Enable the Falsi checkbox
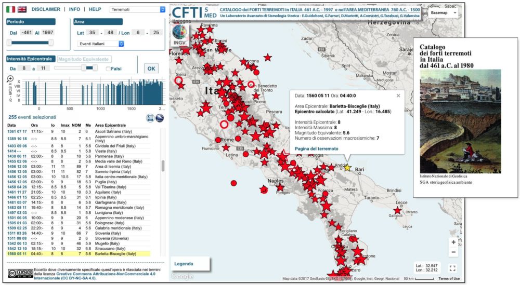This screenshot has height=285, width=520. click(108, 69)
